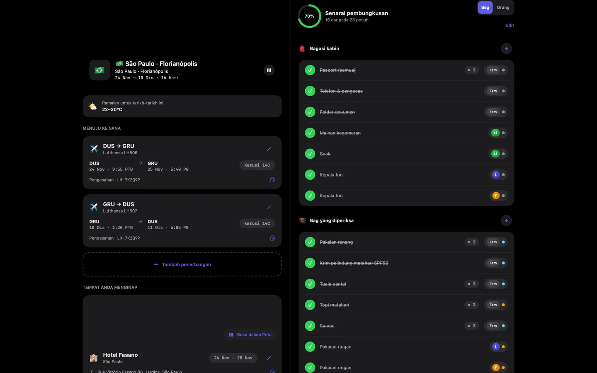Click the backpack icon beside Bagasi kabin
Screen dimensions: 597x373
(302, 48)
